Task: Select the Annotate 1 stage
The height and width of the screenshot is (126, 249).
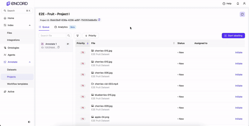Action: [56, 46]
